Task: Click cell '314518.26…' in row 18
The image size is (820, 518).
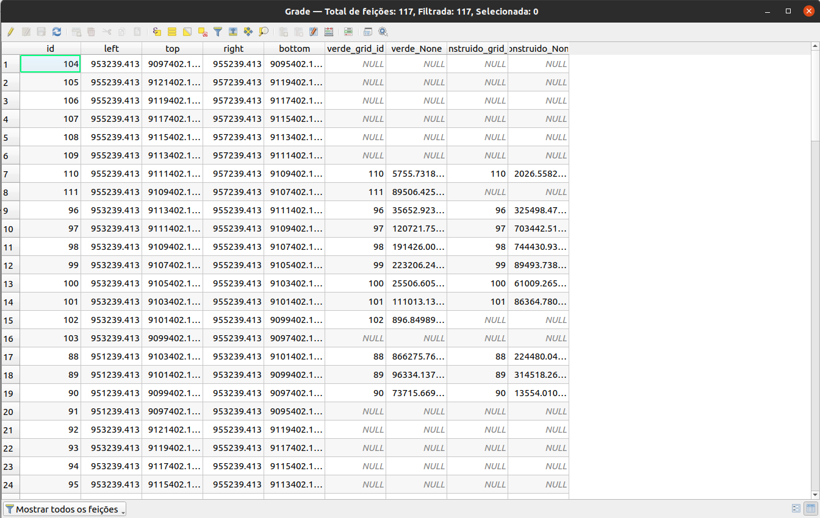Action: [x=539, y=375]
